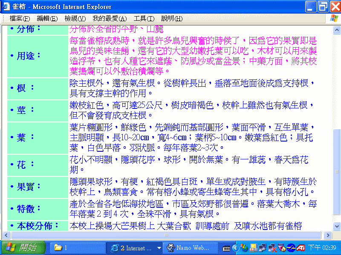The height and width of the screenshot is (255, 341).
Task: Click the pink funnel tray icon
Action: coord(282,248)
